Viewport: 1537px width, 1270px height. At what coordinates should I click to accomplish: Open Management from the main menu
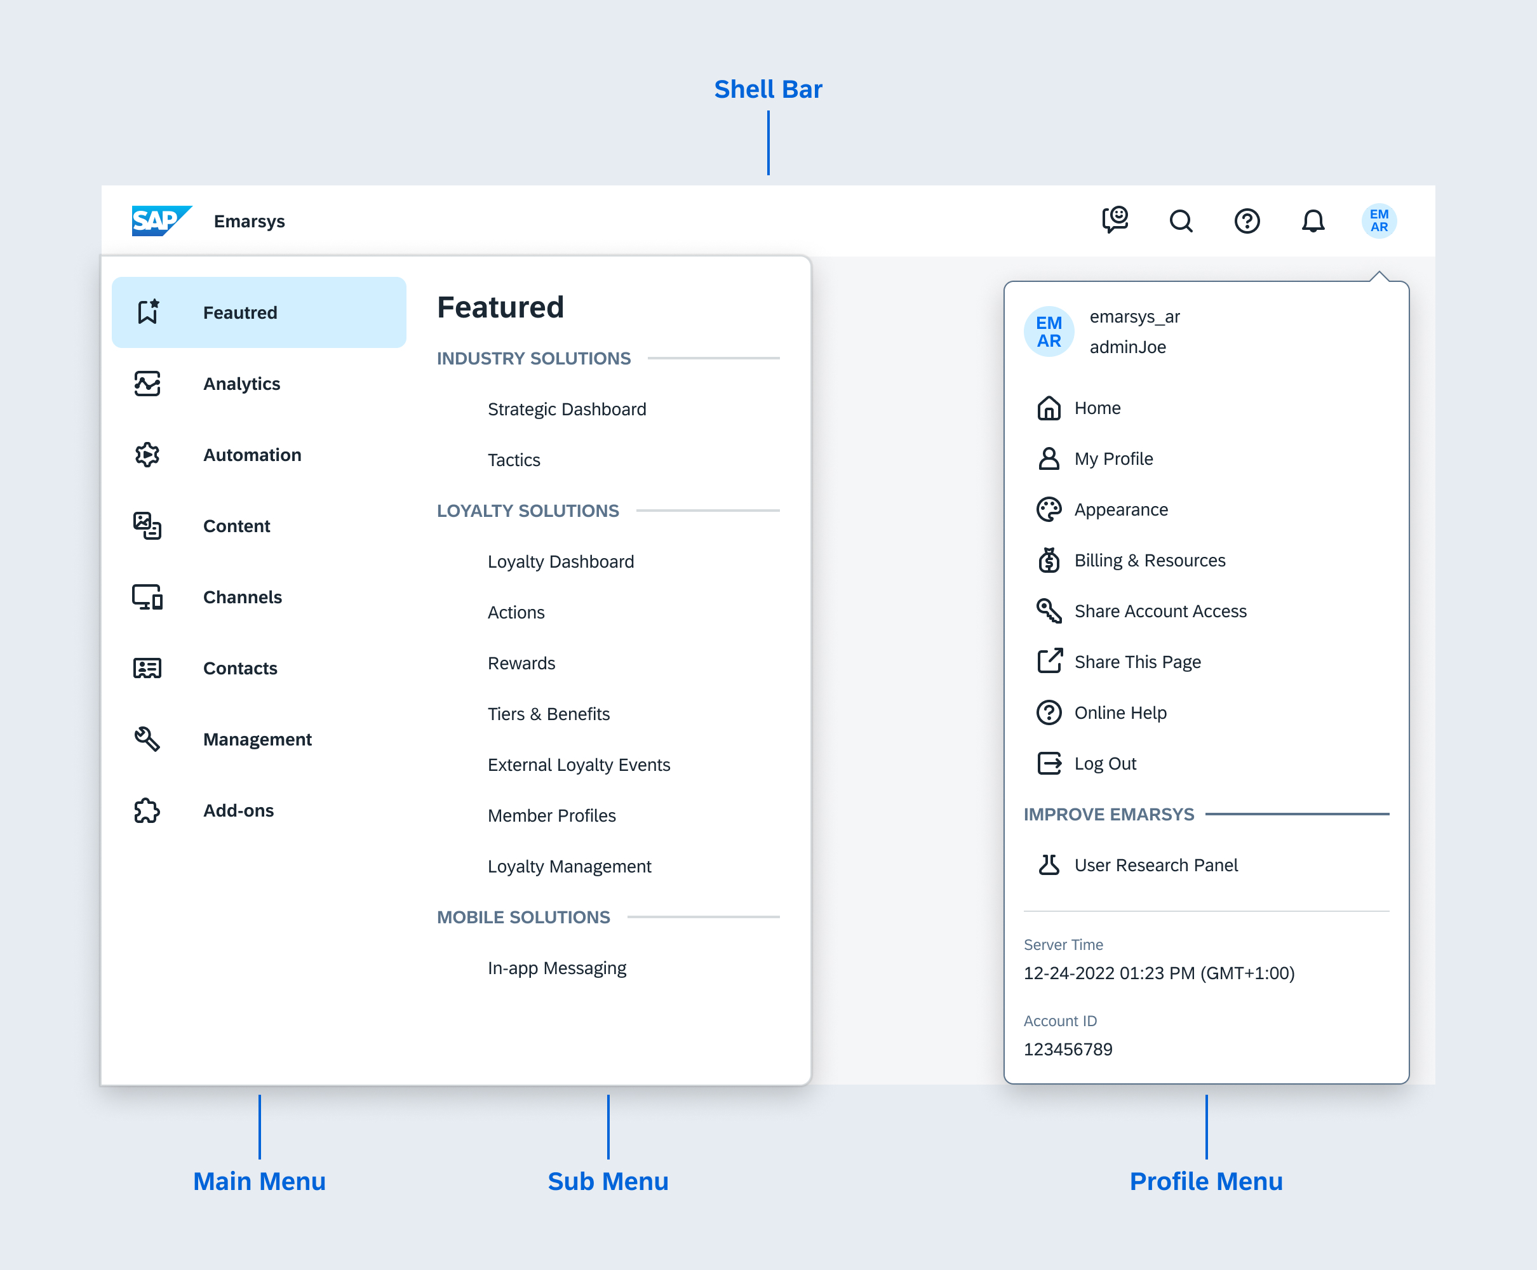[x=257, y=739]
